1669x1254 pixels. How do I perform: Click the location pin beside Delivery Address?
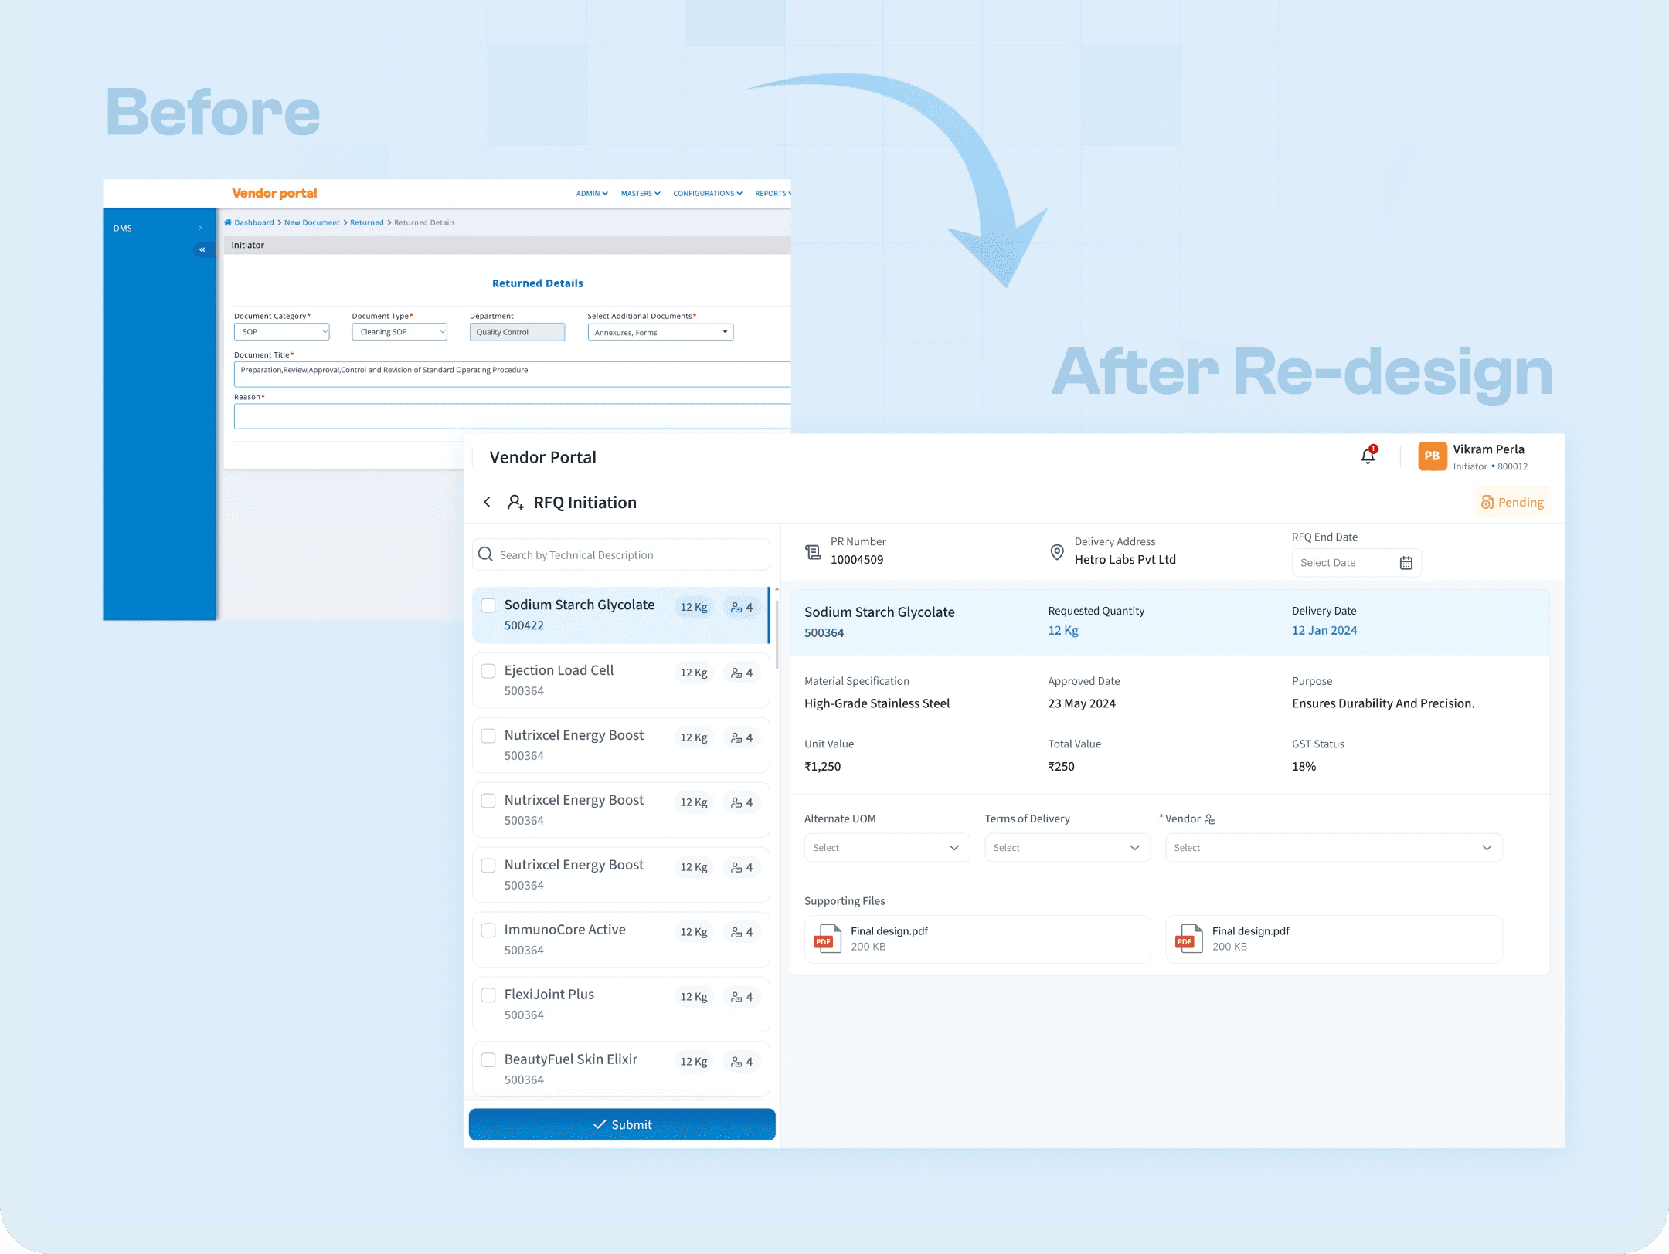pyautogui.click(x=1057, y=552)
